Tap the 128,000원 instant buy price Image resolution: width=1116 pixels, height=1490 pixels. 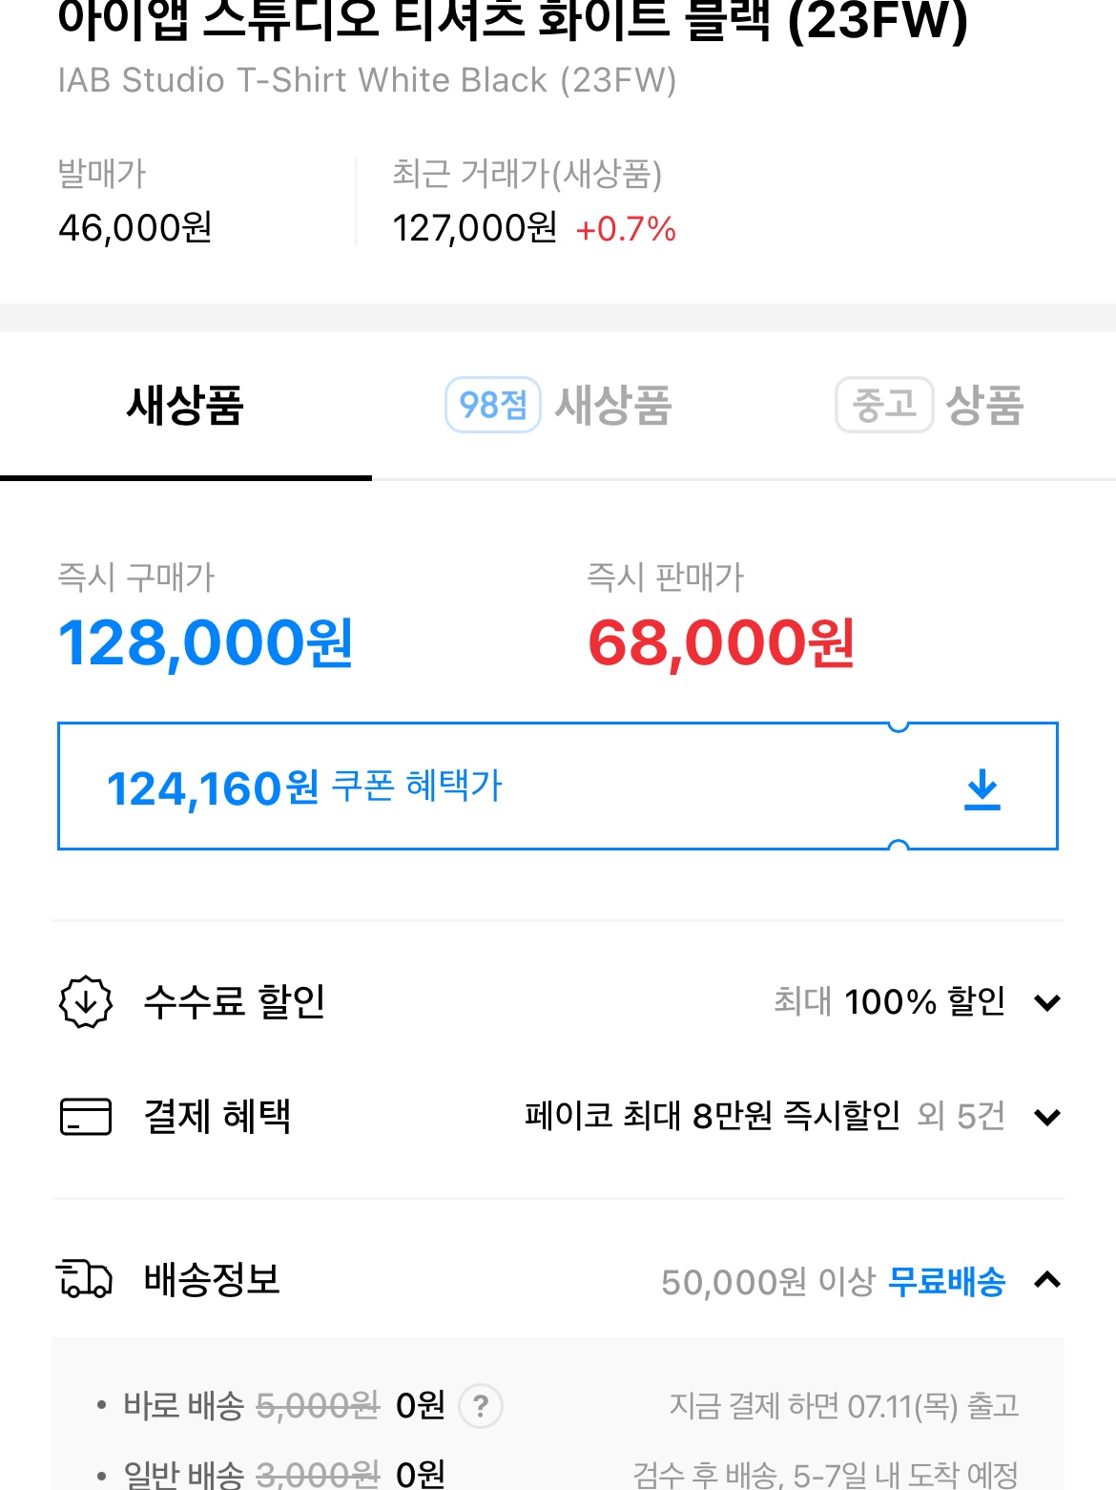[x=206, y=642]
